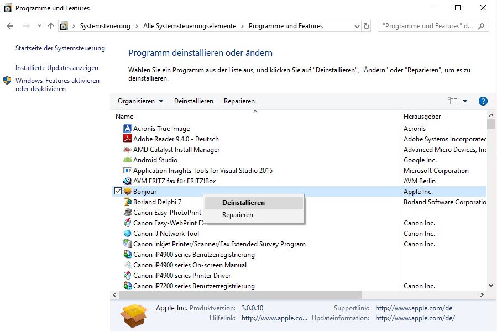Expand chevron before Systemsteuerung breadcrumb
Screen dimensions: 497x332
pyautogui.click(x=74, y=26)
